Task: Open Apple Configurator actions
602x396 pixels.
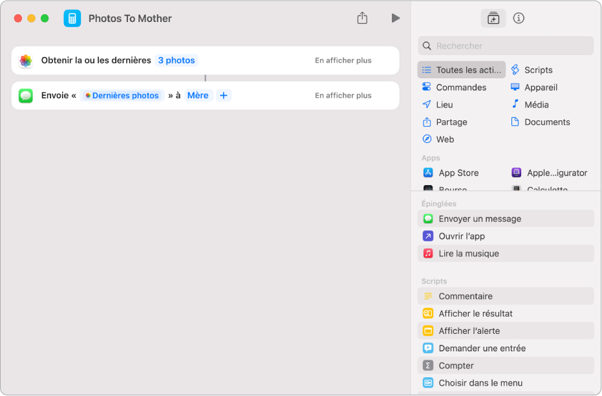Action: [549, 173]
